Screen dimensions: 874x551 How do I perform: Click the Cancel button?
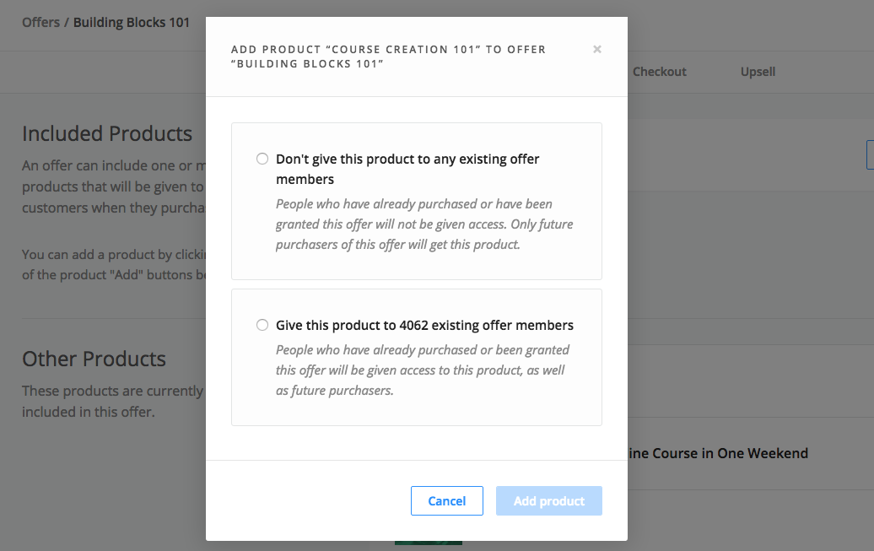pos(447,501)
